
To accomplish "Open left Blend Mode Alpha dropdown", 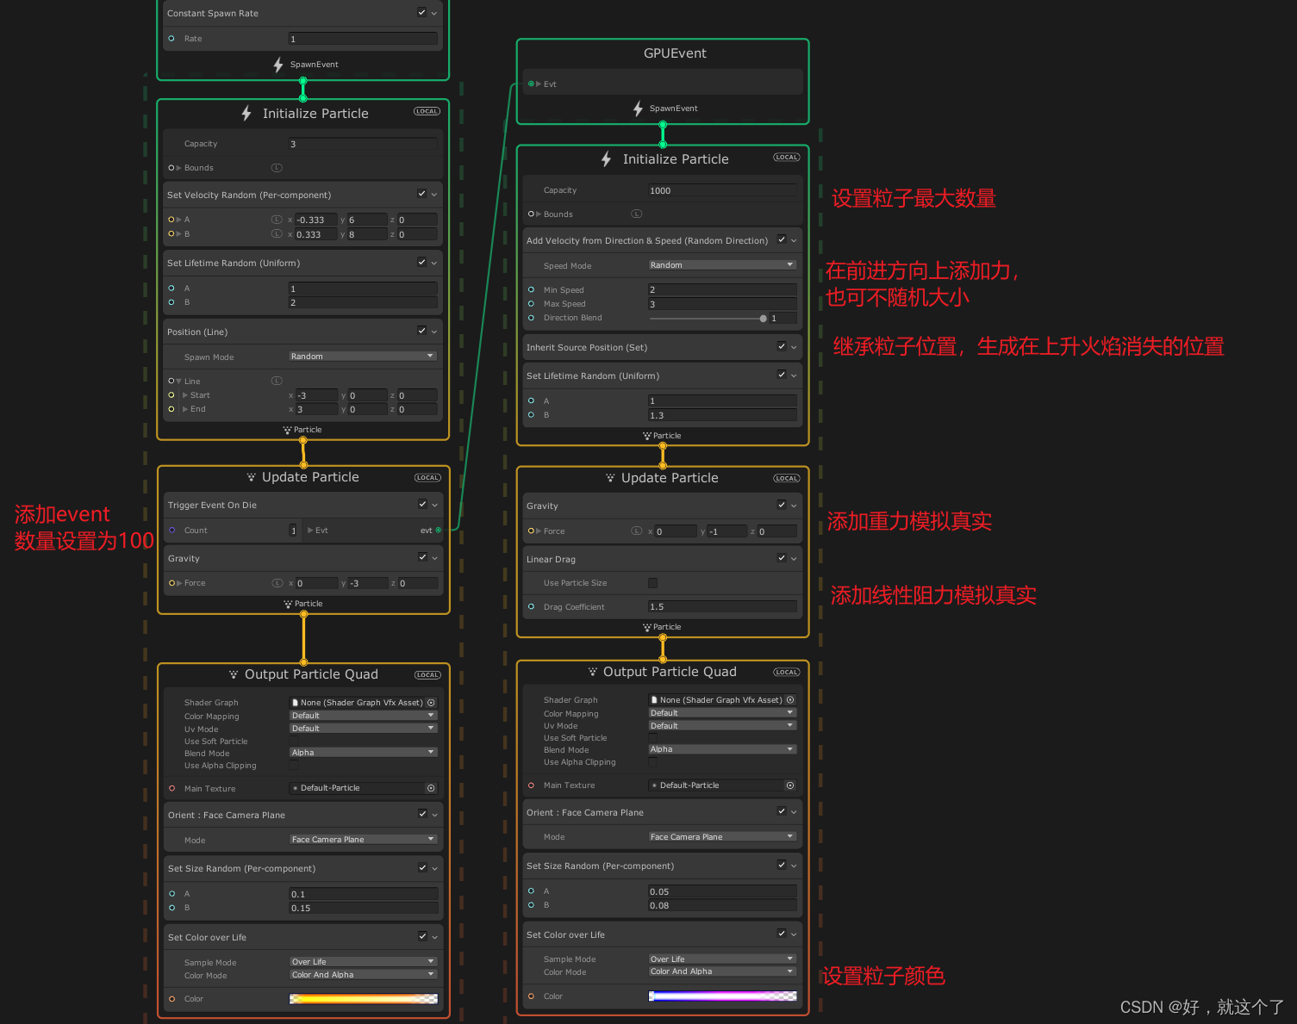I will pyautogui.click(x=363, y=753).
